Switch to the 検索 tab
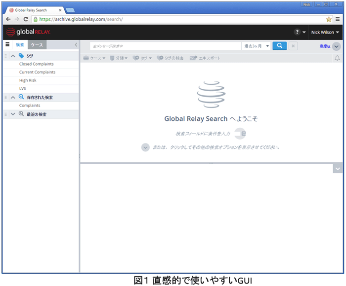The width and height of the screenshot is (346, 286). (20, 45)
